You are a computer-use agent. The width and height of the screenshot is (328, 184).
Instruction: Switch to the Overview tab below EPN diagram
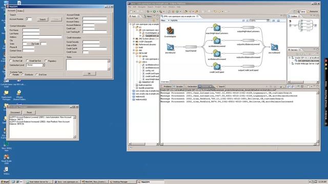click(x=165, y=82)
